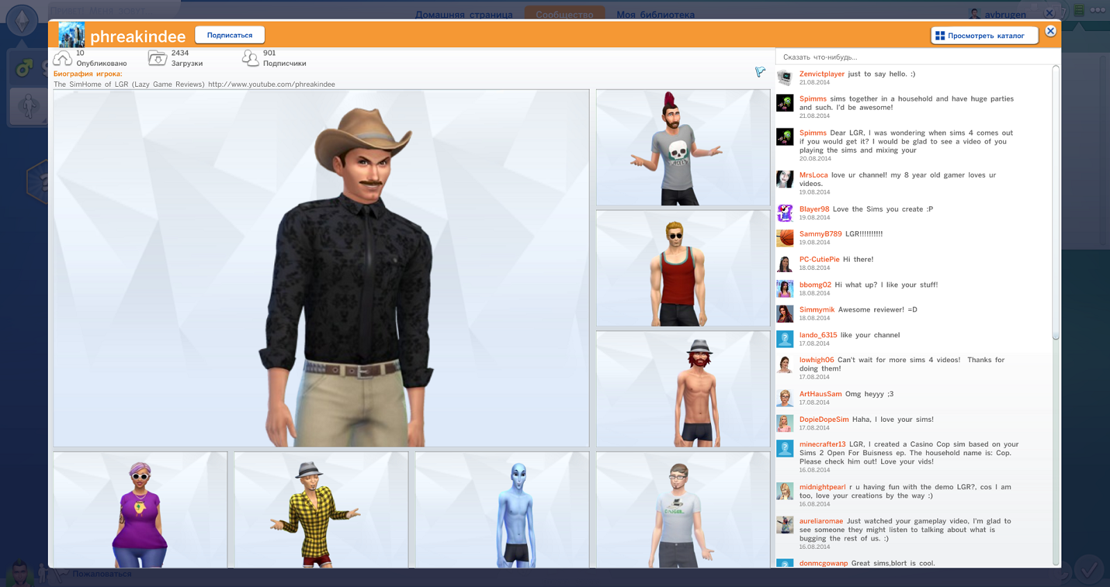Close the profile window with X button
Image resolution: width=1110 pixels, height=587 pixels.
[x=1050, y=31]
